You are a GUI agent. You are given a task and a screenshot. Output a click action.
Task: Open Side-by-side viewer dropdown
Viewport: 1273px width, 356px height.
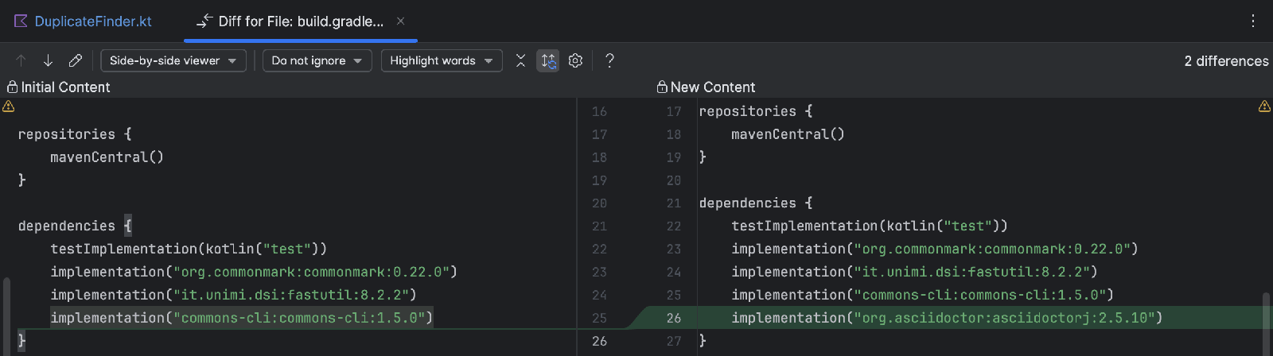[173, 60]
